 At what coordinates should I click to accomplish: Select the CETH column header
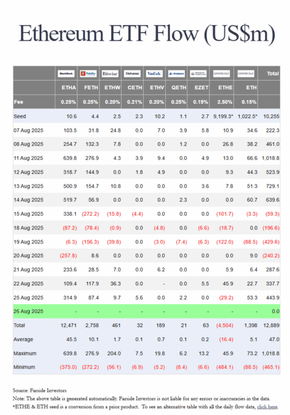(x=135, y=87)
